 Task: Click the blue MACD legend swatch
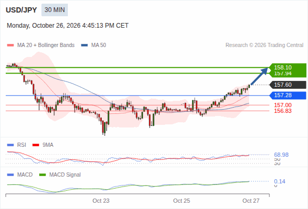tap(10, 175)
